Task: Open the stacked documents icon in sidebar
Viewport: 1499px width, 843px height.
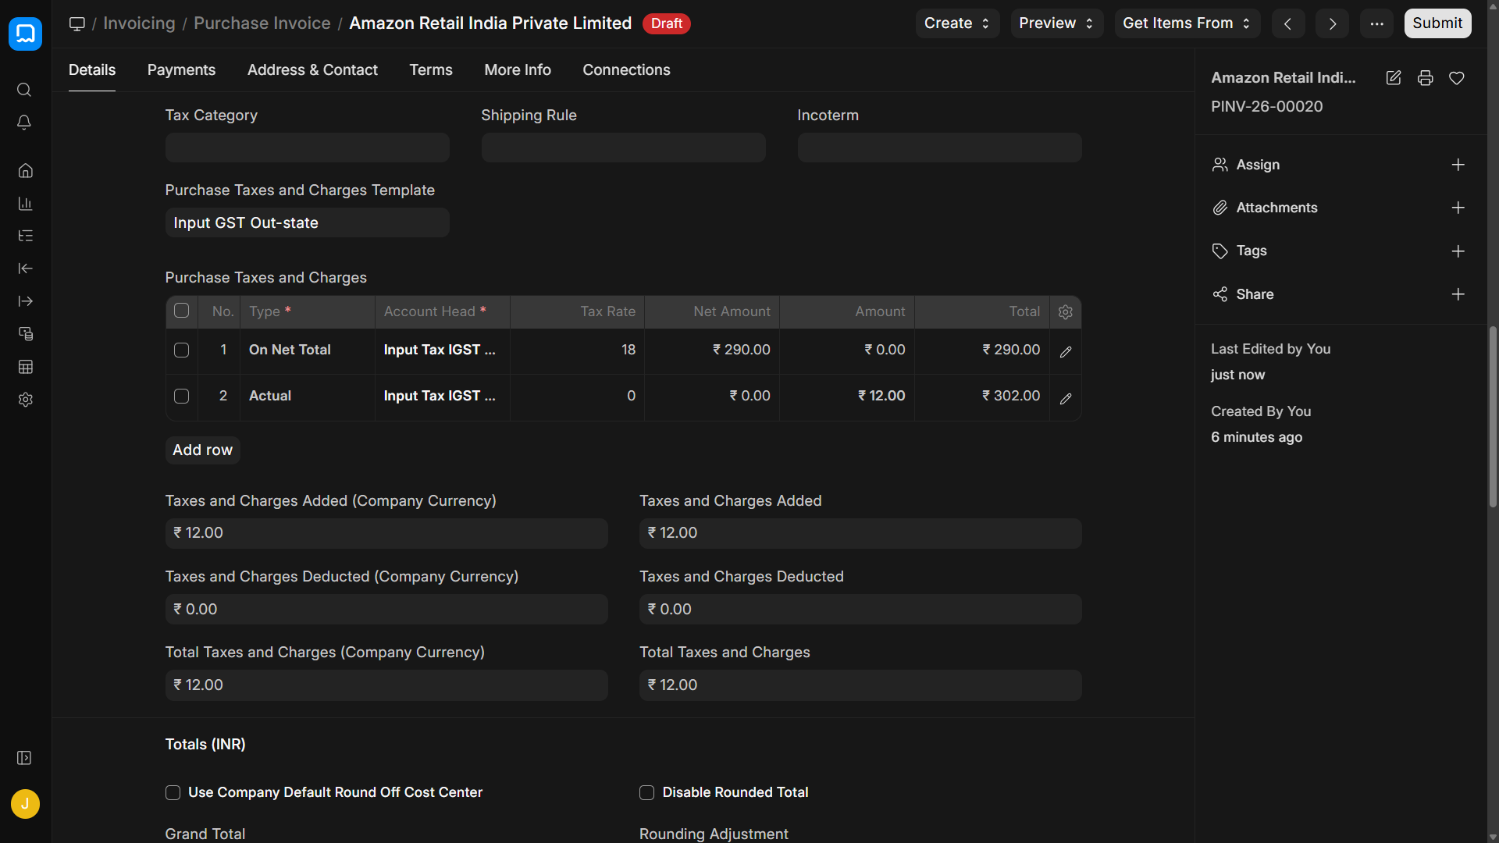Action: [25, 334]
